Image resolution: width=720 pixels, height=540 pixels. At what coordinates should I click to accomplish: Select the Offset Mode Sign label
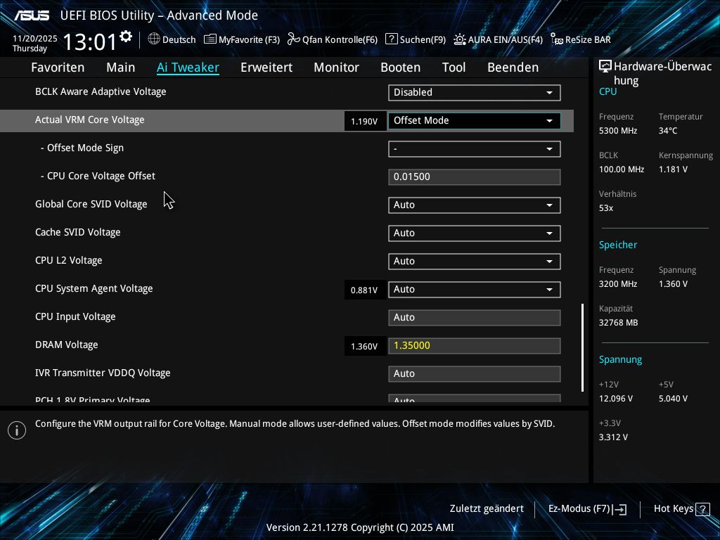click(82, 148)
